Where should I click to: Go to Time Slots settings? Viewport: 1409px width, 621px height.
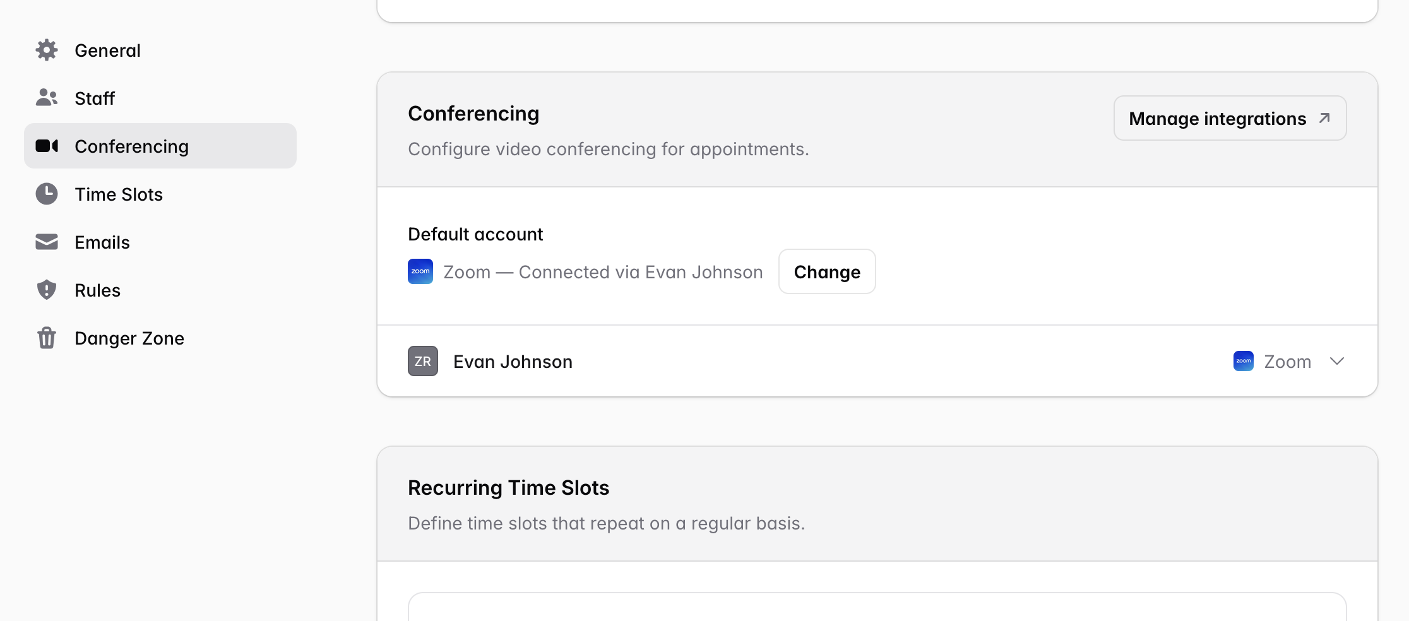point(119,194)
